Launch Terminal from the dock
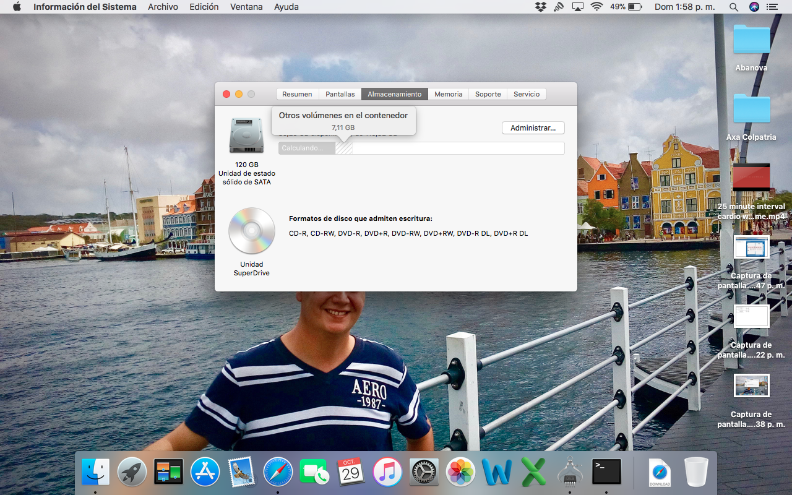The width and height of the screenshot is (792, 495). tap(606, 472)
